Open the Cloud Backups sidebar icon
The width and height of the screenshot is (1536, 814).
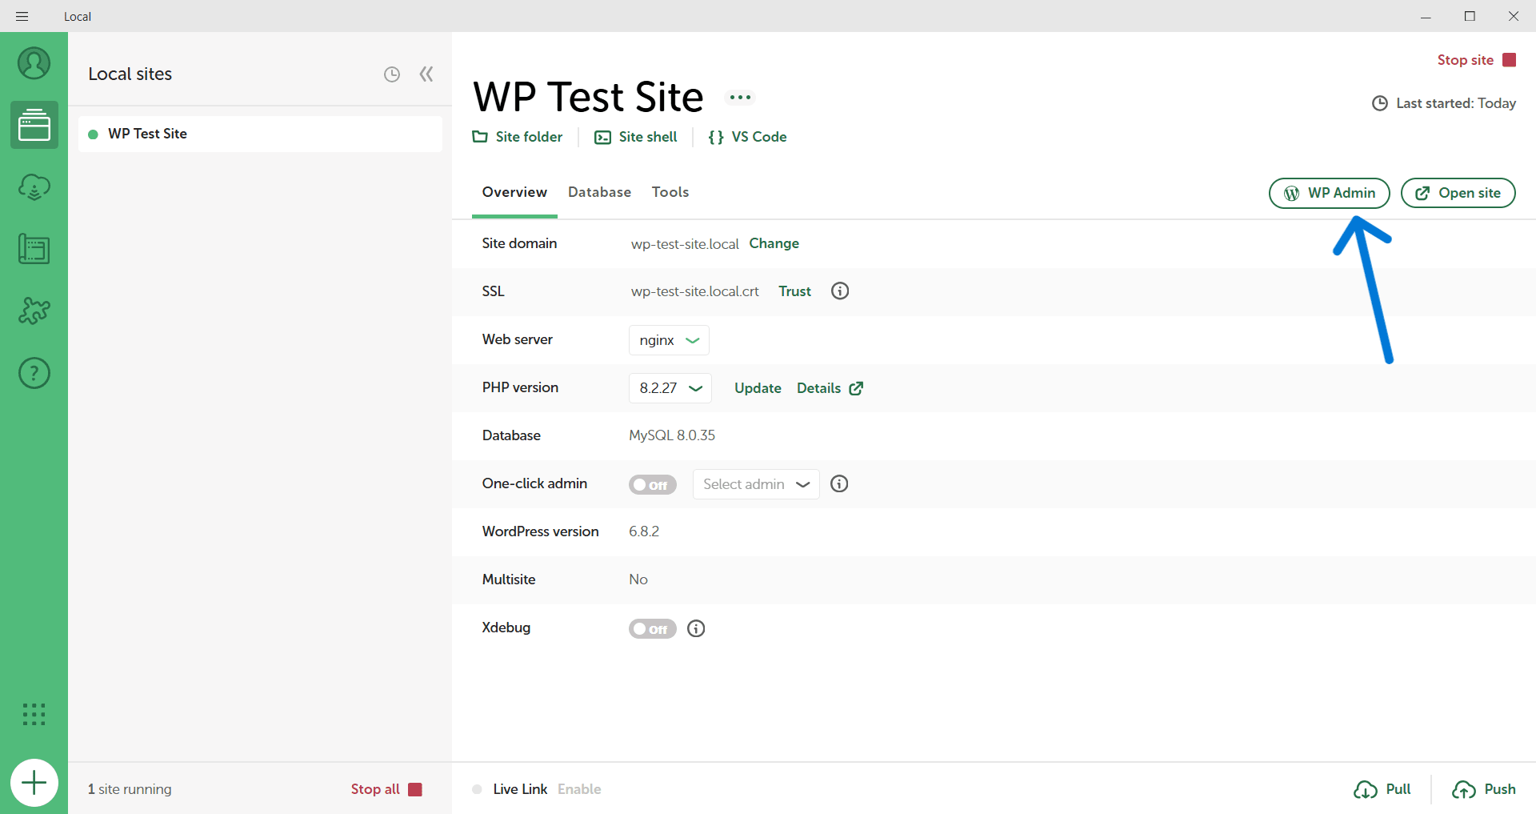point(34,187)
